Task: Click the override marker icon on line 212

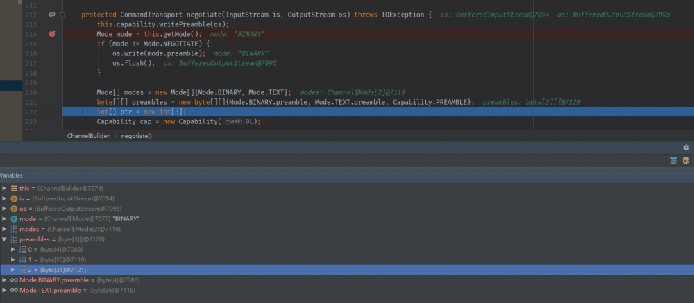Action: (x=52, y=14)
